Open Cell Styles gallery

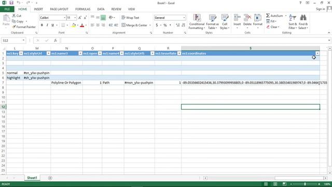click(225, 22)
